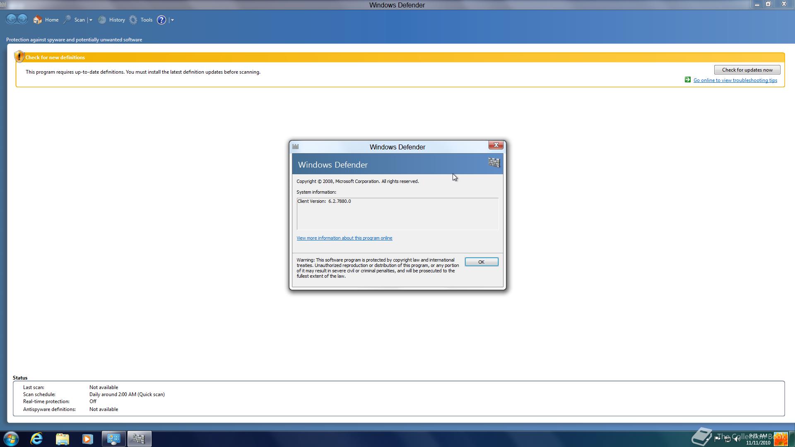This screenshot has width=795, height=447.
Task: Open Tools via the gear icon
Action: tap(133, 20)
